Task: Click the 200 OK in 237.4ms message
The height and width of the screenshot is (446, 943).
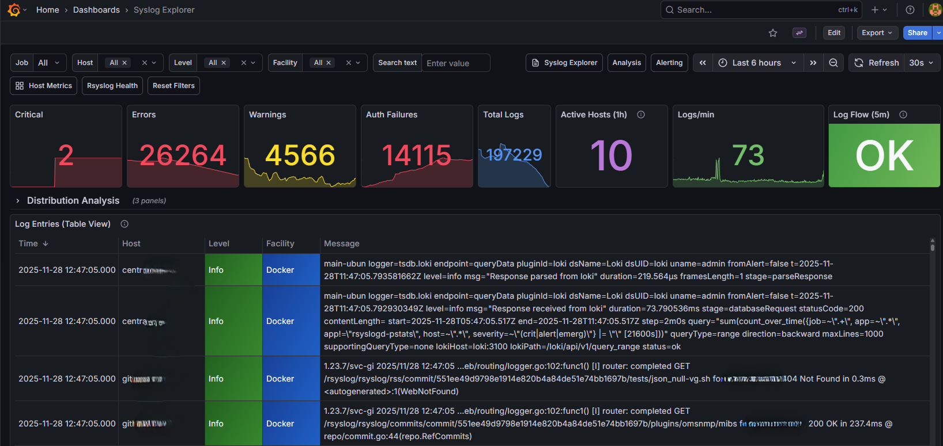Action: 625,424
